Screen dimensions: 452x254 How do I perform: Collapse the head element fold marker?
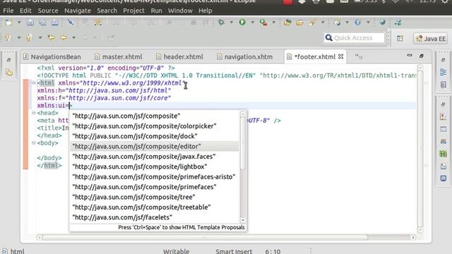tap(33, 113)
